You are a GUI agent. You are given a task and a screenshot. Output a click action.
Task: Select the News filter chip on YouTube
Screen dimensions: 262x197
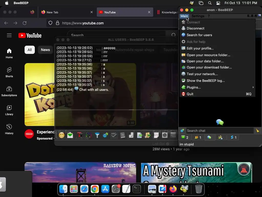pos(45,50)
